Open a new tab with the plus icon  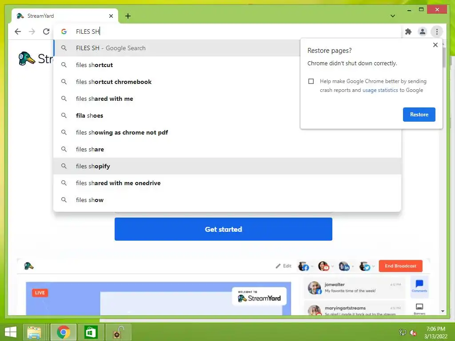coord(128,16)
